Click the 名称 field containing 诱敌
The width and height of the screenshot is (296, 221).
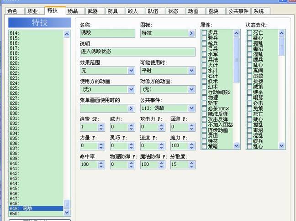107,33
